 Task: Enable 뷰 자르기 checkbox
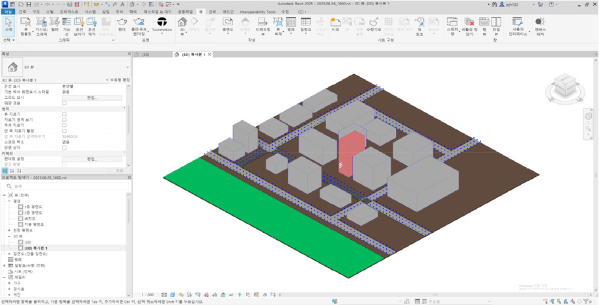click(64, 114)
